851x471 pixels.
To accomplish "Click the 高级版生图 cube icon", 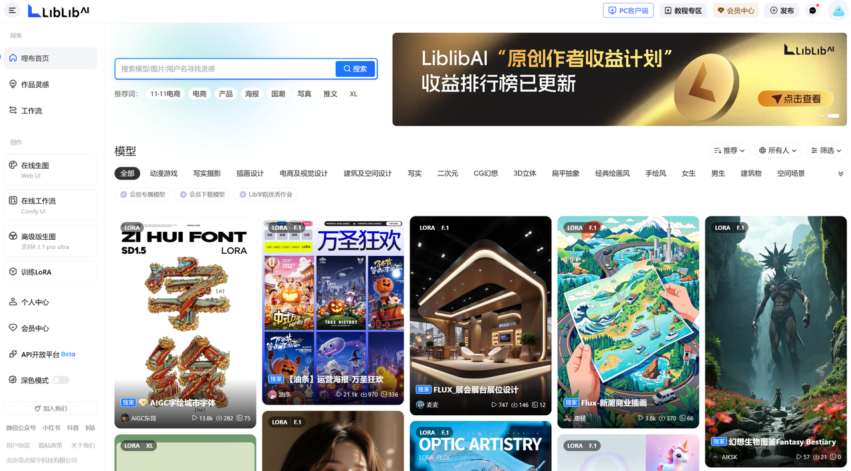I will pos(13,236).
